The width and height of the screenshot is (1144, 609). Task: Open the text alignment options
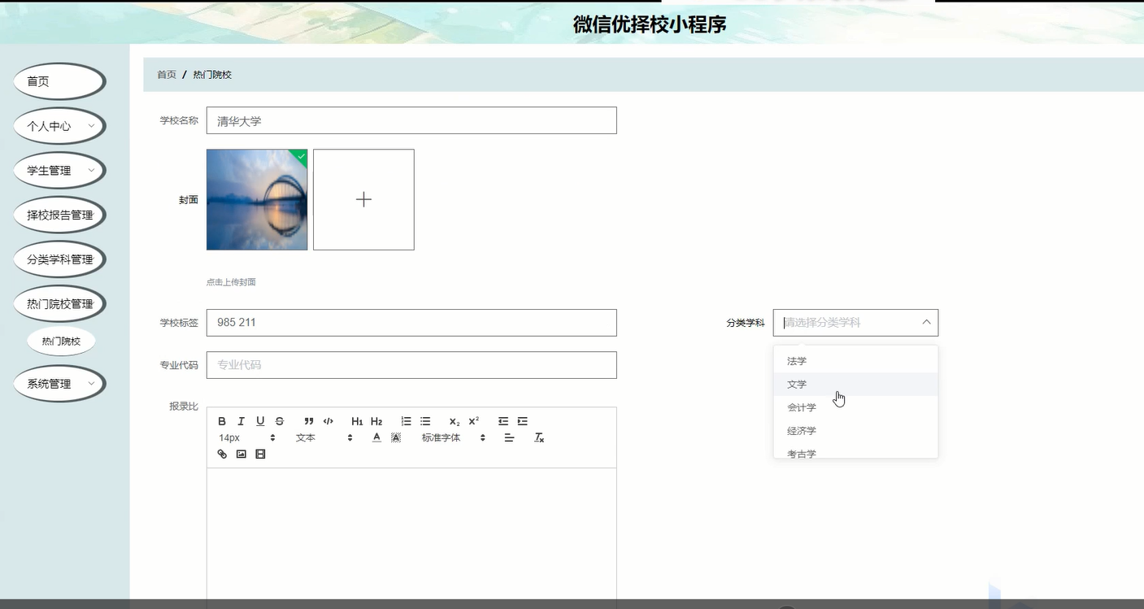[509, 437]
